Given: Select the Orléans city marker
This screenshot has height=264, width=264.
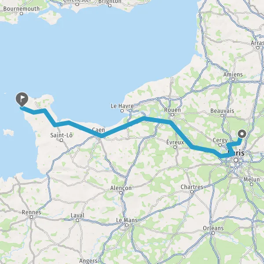Looking at the screenshot, I should [x=213, y=233].
